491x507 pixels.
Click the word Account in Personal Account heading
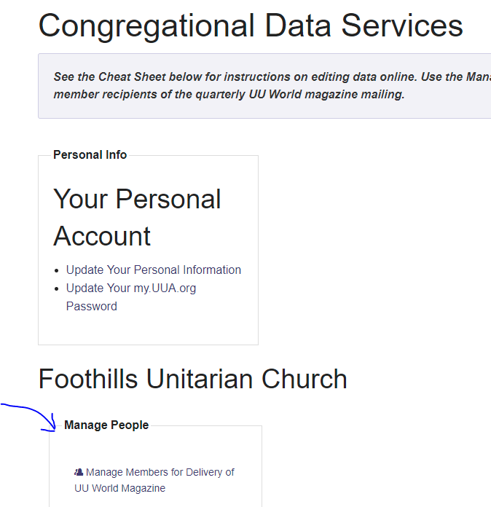pyautogui.click(x=102, y=236)
